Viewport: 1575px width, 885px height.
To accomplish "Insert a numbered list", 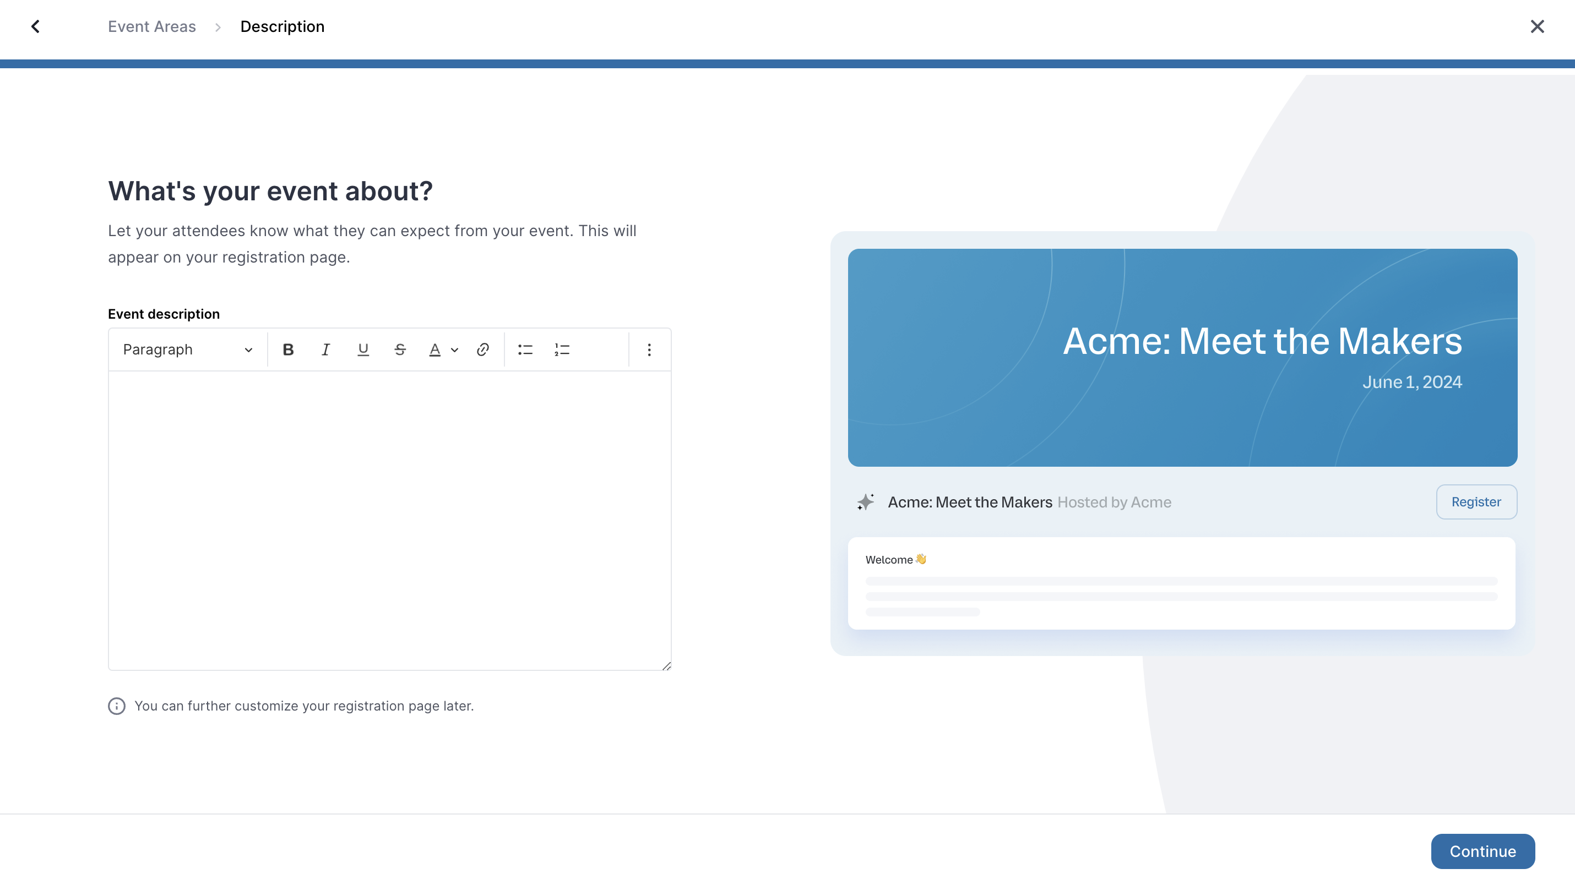I will [x=562, y=349].
